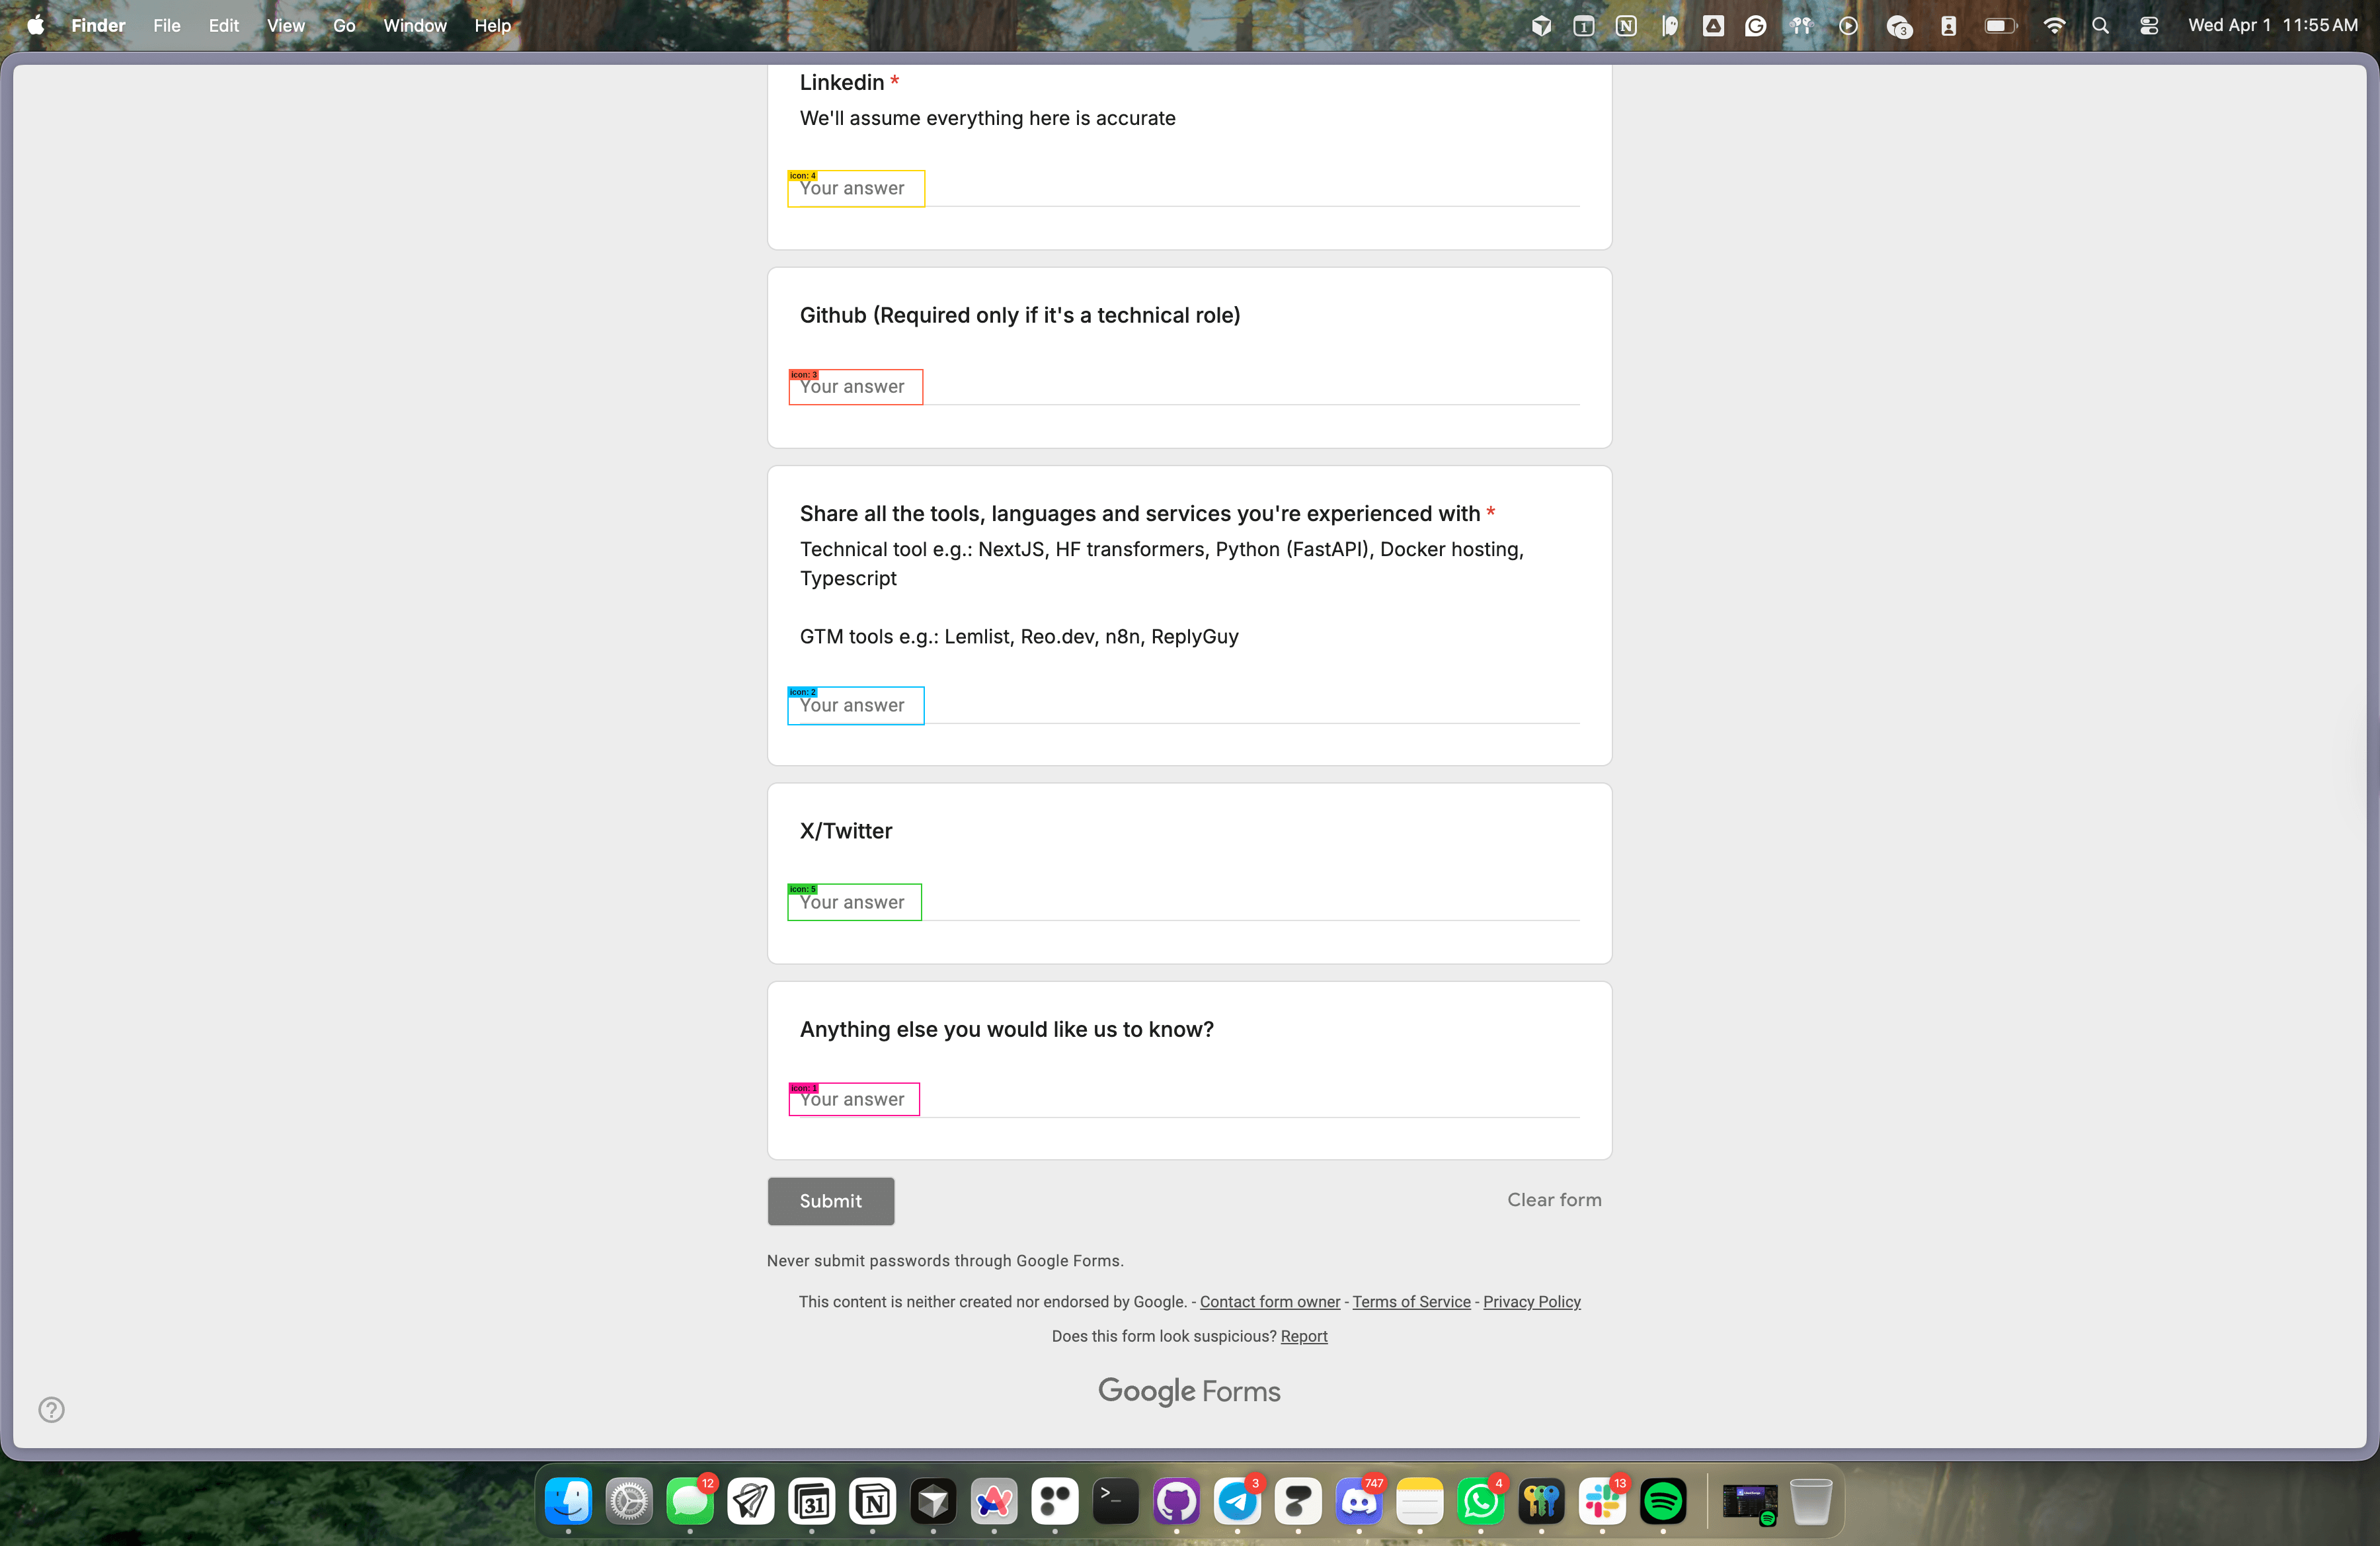This screenshot has height=1546, width=2380.
Task: Open the help question mark icon
Action: 51,1409
